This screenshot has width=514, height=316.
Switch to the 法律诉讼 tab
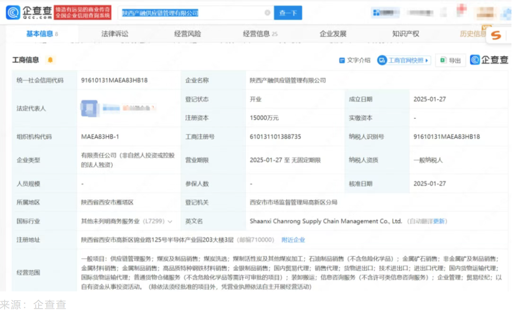click(115, 34)
